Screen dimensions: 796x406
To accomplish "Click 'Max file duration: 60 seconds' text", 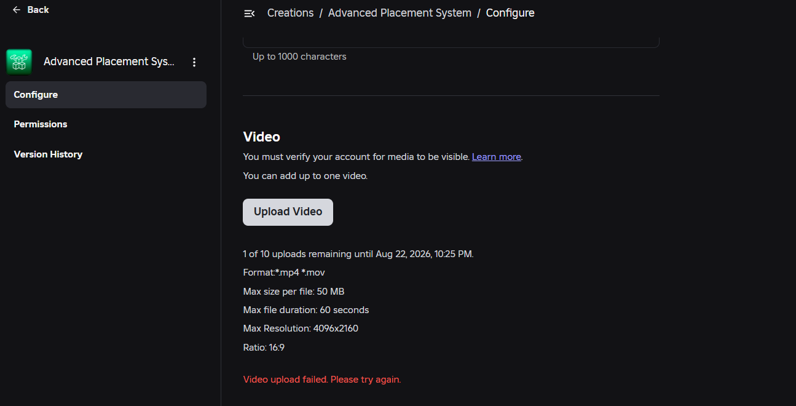I will 306,310.
